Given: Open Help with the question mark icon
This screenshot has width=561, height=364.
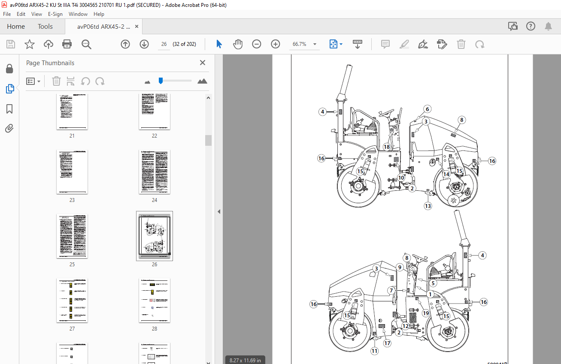Looking at the screenshot, I should (x=531, y=27).
